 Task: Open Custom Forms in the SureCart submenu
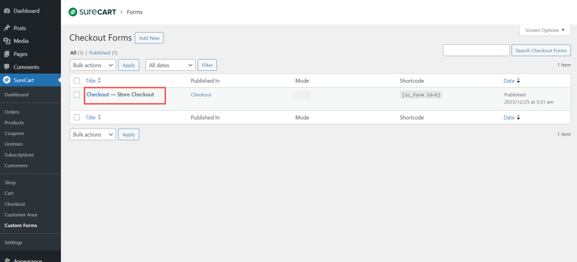[x=20, y=225]
